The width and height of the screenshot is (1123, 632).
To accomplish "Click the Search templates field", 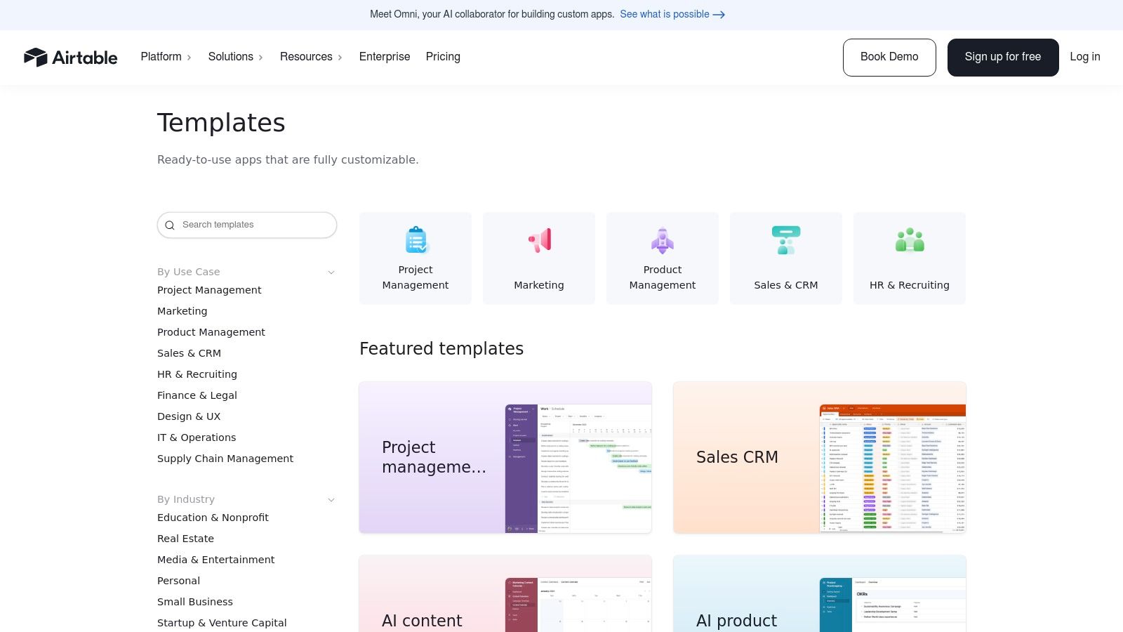I will (x=246, y=225).
